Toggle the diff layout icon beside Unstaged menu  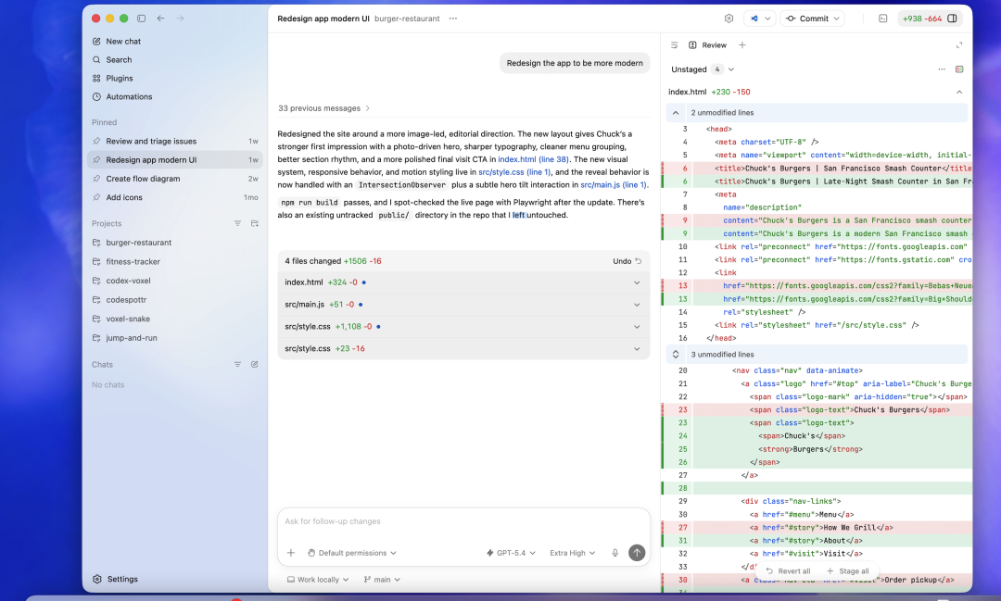[x=959, y=69]
